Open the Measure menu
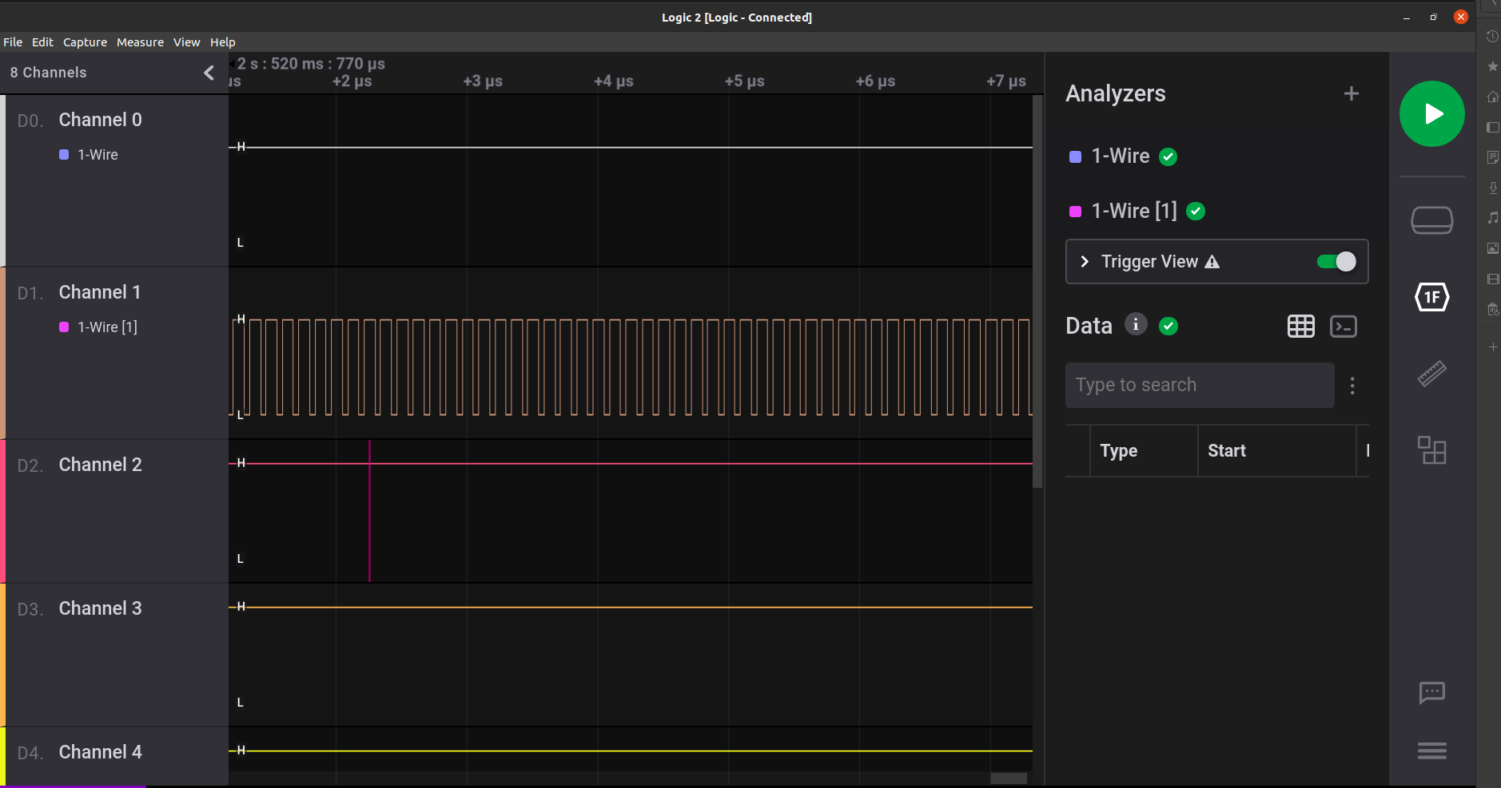The image size is (1501, 788). [140, 42]
